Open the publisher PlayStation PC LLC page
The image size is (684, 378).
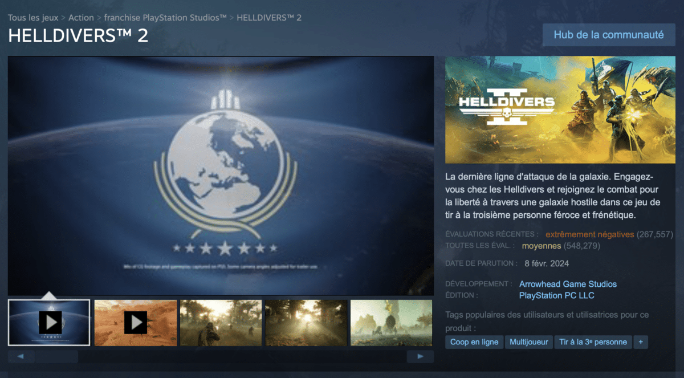[556, 295]
